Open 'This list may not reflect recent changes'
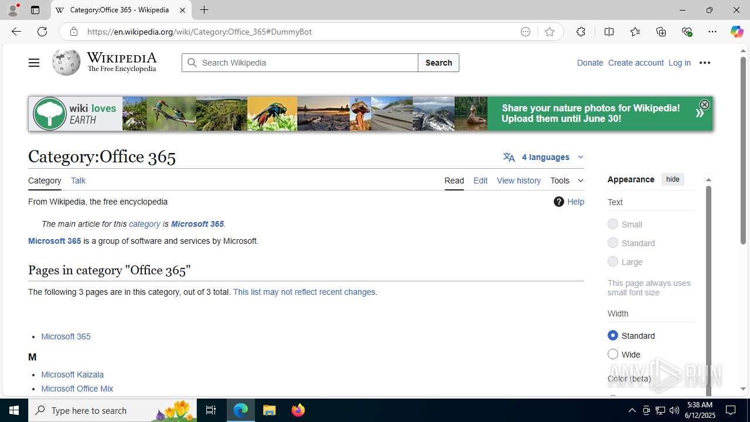 304,292
